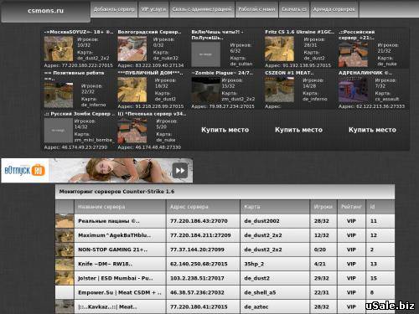Click the Волгоградский Сервер map thumbnail
This screenshot has height=314, width=419.
click(132, 49)
